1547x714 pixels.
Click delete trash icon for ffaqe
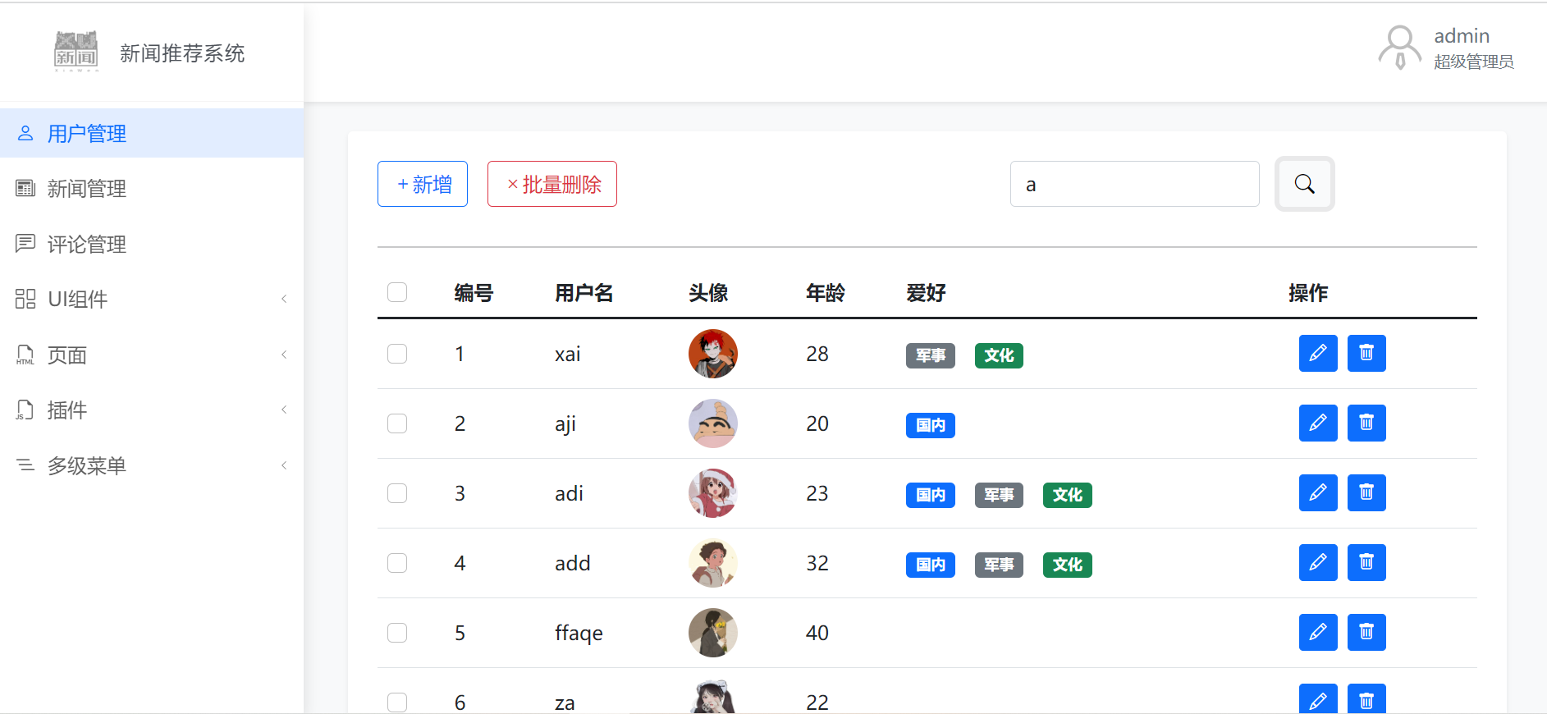(x=1366, y=633)
